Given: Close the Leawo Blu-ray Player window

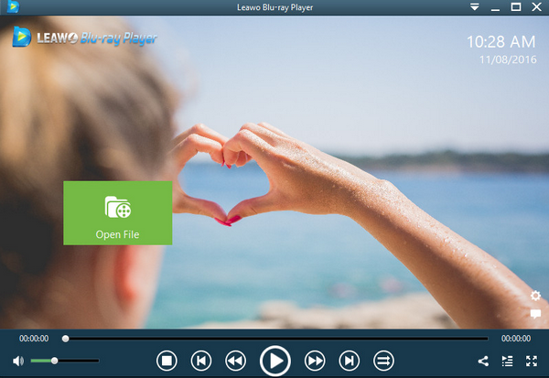Looking at the screenshot, I should (536, 7).
